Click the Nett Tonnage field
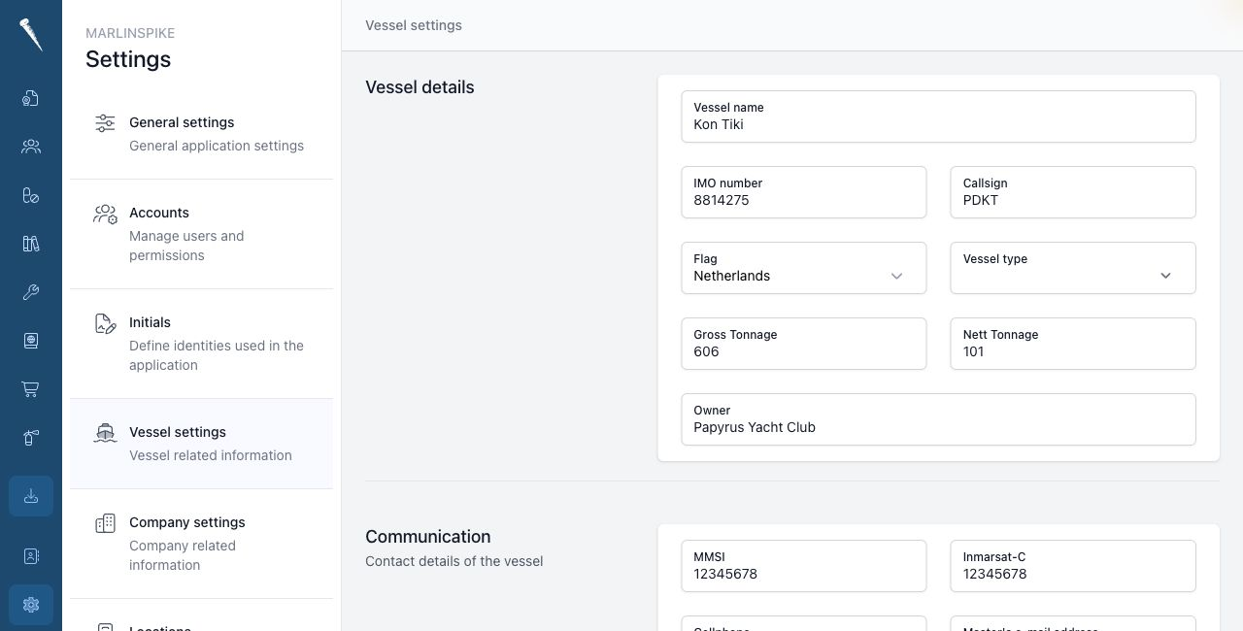This screenshot has height=631, width=1243. click(x=1072, y=344)
